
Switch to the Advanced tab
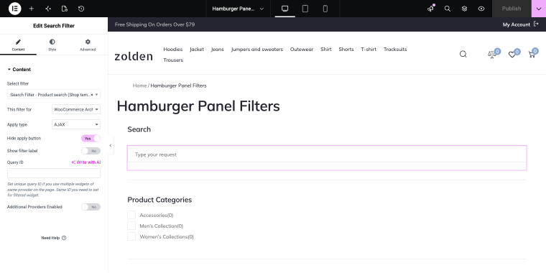88,45
